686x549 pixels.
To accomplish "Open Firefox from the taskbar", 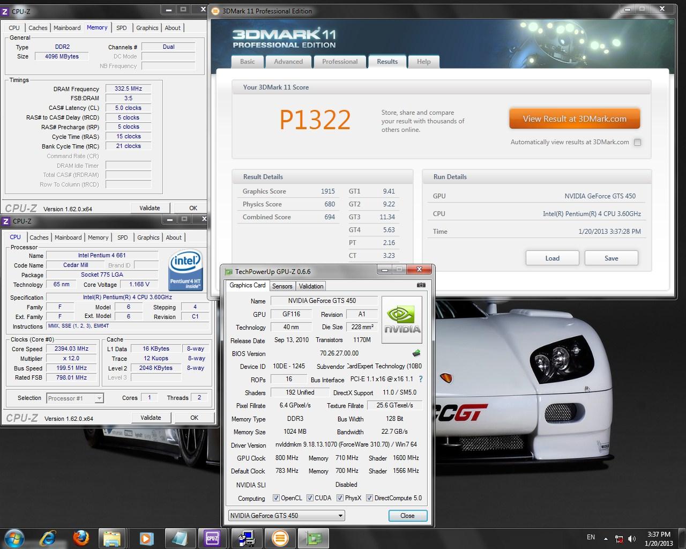I will click(x=81, y=538).
